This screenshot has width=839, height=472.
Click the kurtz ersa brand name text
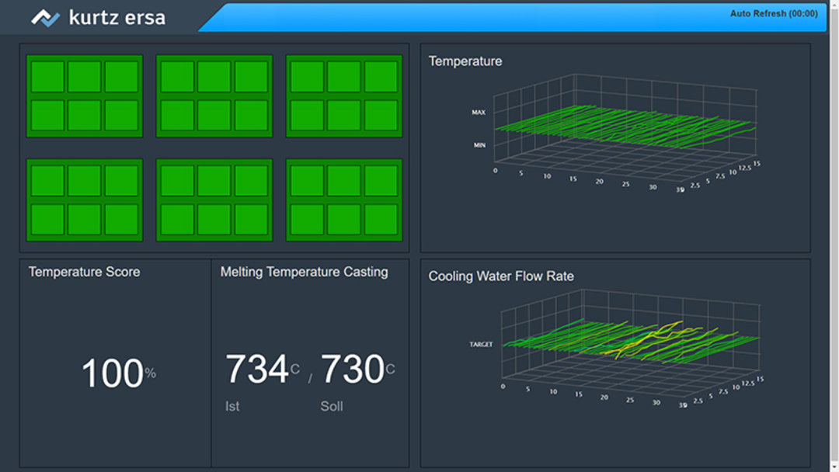[x=117, y=17]
